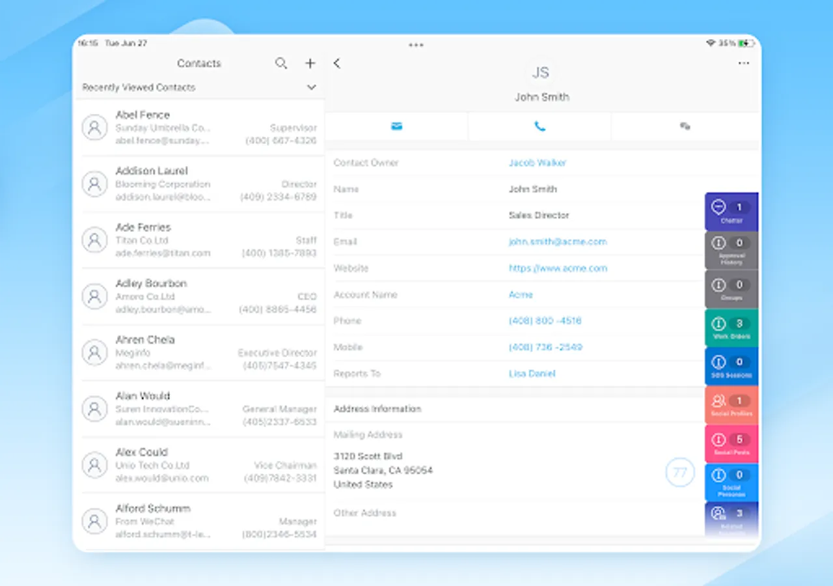Send email via the envelope icon
Viewport: 833px width, 586px height.
coord(397,126)
